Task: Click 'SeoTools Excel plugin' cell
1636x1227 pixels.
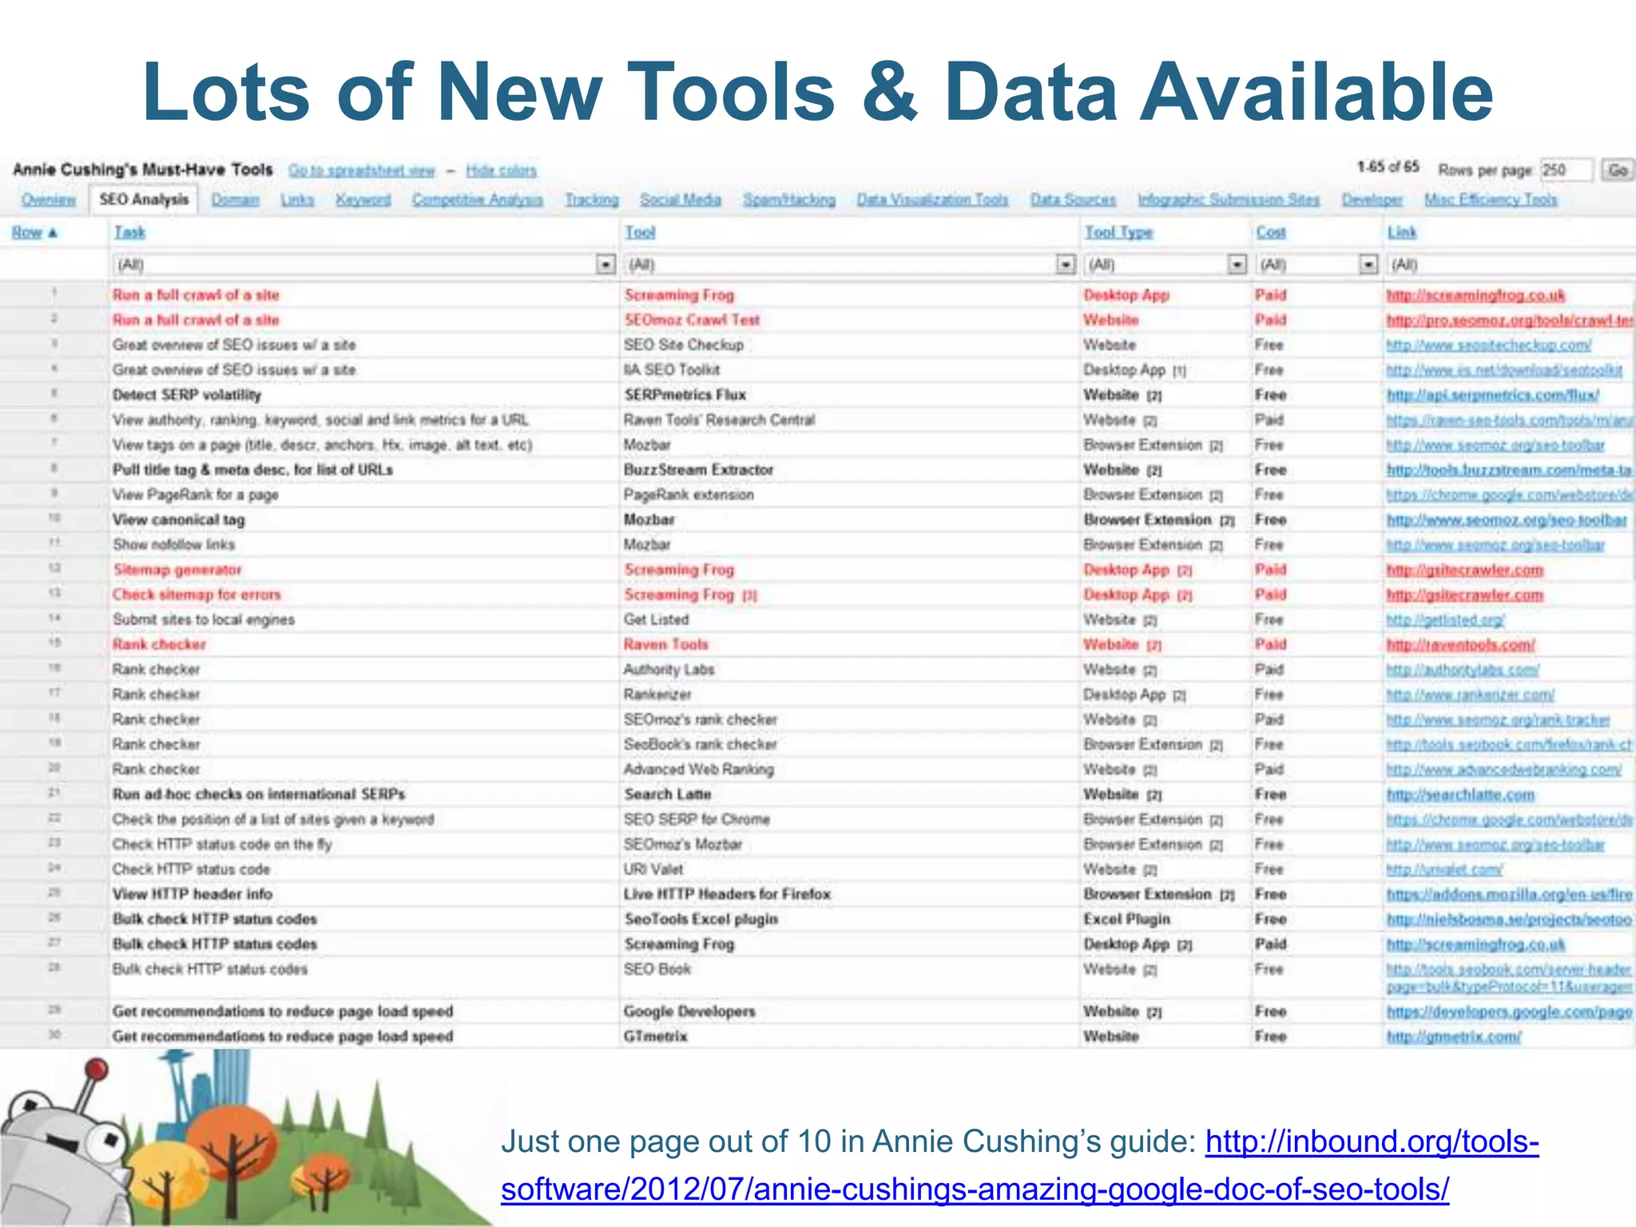Action: point(701,919)
